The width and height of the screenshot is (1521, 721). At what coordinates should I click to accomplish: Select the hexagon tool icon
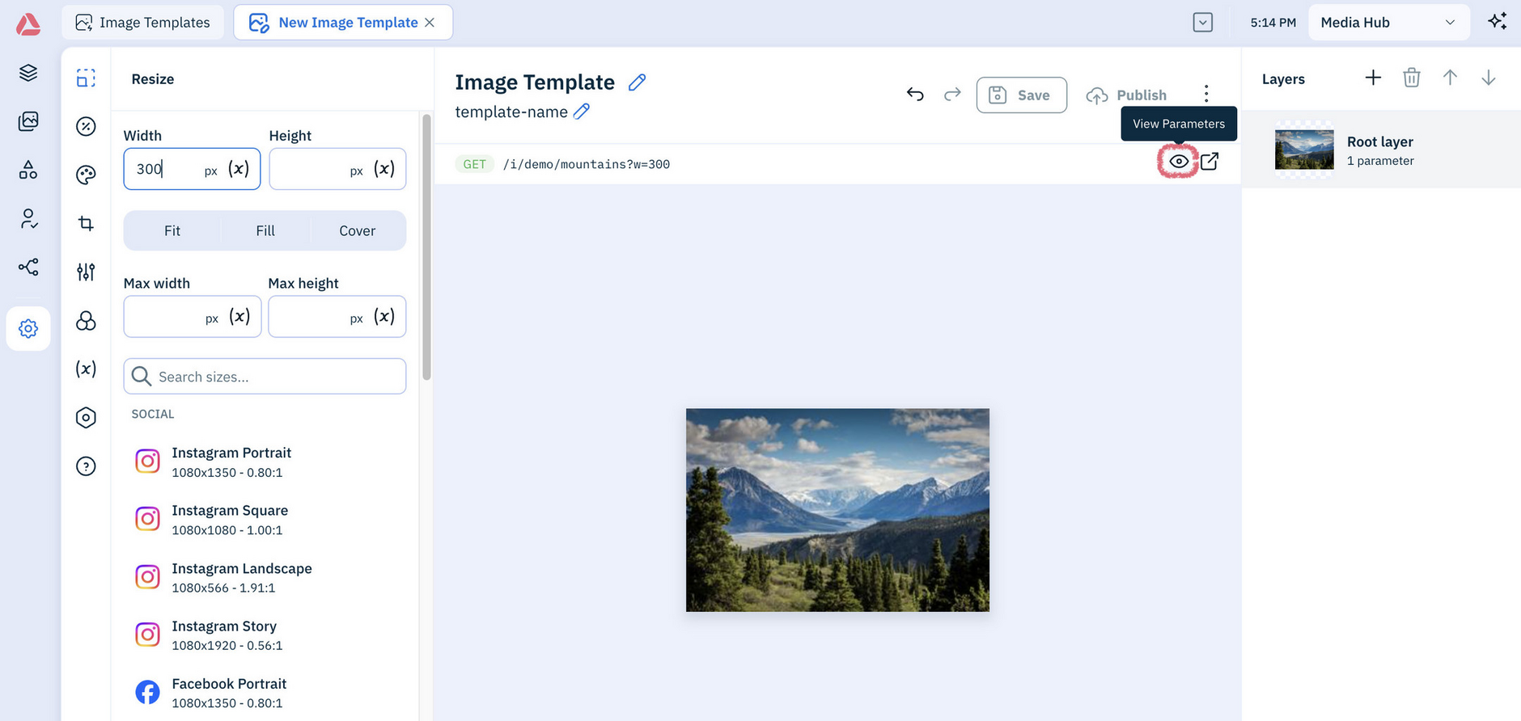(x=86, y=417)
